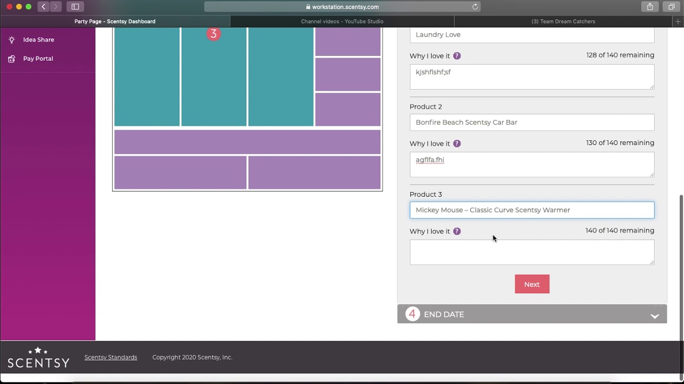Image resolution: width=684 pixels, height=384 pixels.
Task: Open help for Product 3 Why I love it
Action: (x=457, y=231)
